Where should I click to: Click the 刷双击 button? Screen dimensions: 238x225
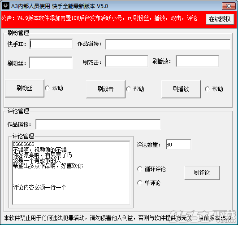106,89
